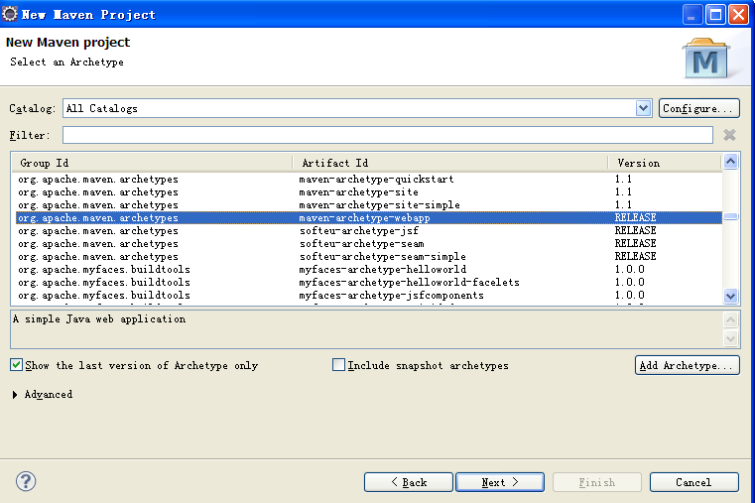Select the maven-archetype-quickstart row
755x503 pixels.
pyautogui.click(x=369, y=179)
